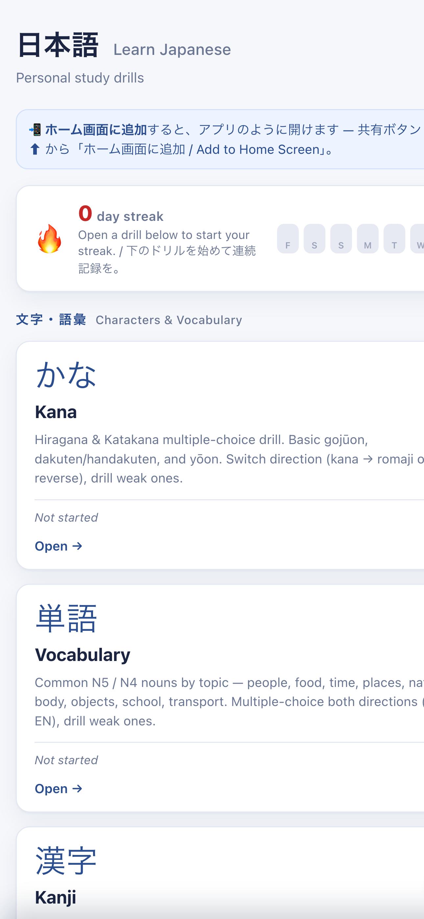Click the second S day box
This screenshot has height=919, width=424.
coord(341,239)
